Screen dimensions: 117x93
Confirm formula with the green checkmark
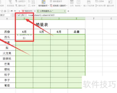(x=19, y=15)
